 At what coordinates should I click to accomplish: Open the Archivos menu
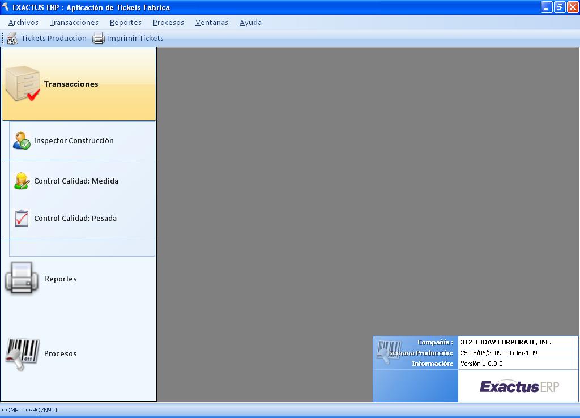point(23,23)
